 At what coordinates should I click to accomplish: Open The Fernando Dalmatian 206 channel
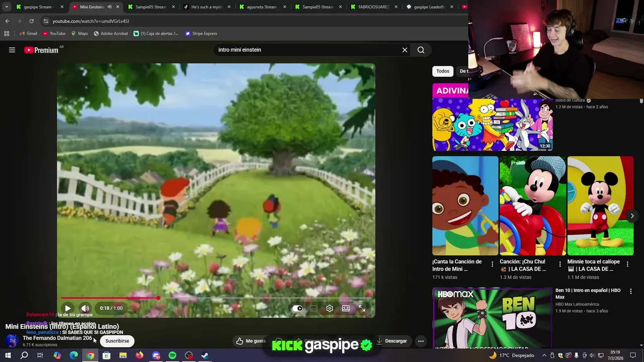tap(57, 338)
